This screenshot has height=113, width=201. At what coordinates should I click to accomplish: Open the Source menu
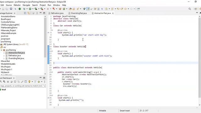click(9, 5)
